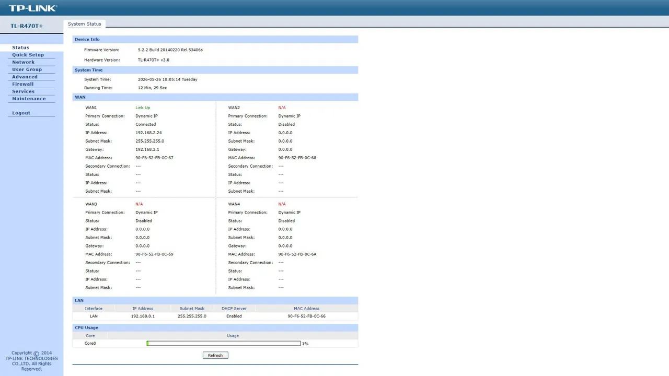Click the 1% CPU usage value
Image resolution: width=669 pixels, height=376 pixels.
pyautogui.click(x=305, y=344)
